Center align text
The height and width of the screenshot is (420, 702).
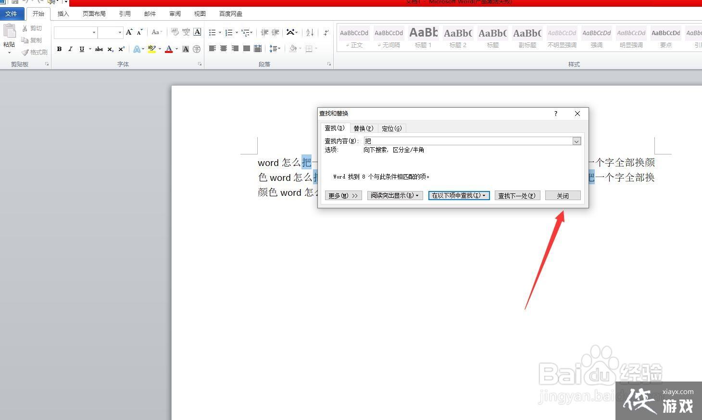click(224, 49)
